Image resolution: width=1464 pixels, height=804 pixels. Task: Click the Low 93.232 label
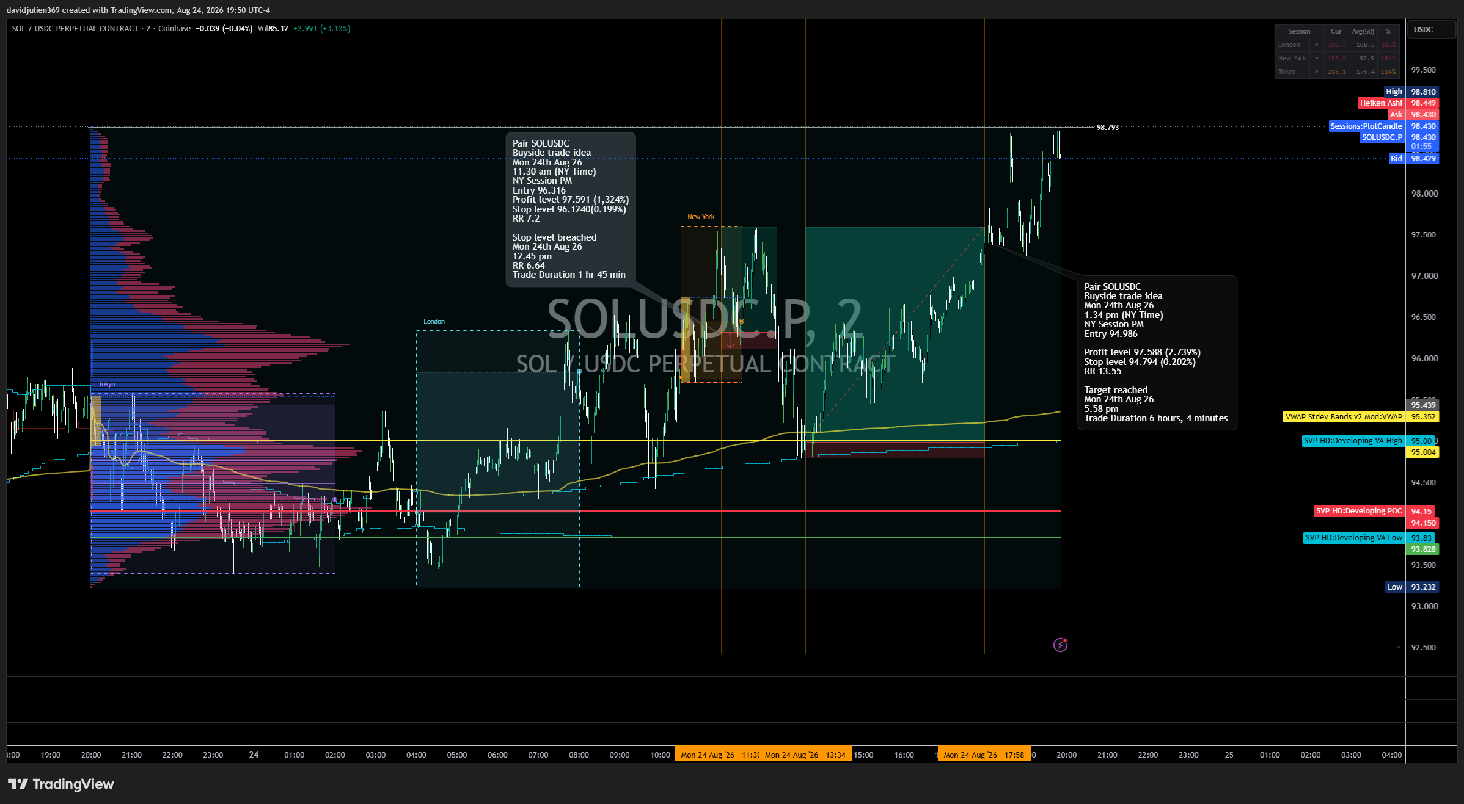(x=1412, y=587)
